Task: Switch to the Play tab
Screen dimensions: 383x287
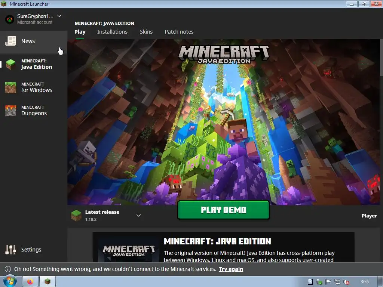Action: pos(80,32)
